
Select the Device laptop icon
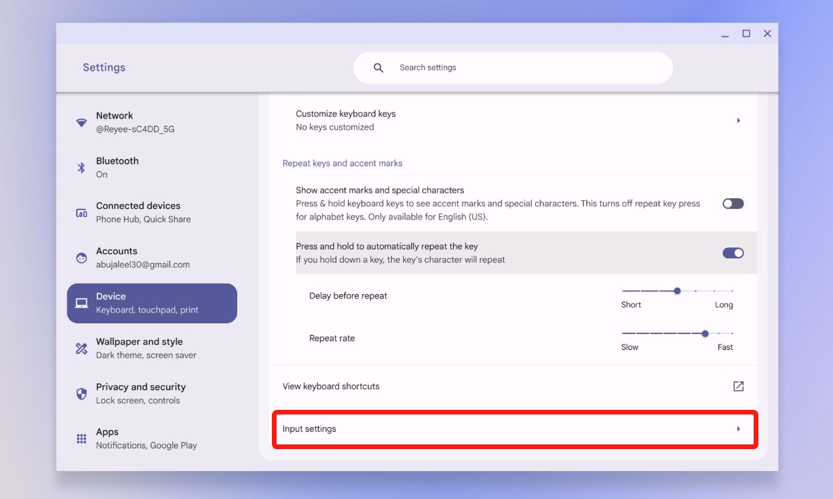(x=81, y=303)
